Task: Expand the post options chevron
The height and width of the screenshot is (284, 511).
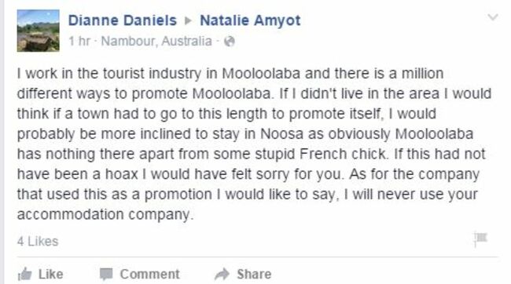Action: [x=493, y=17]
